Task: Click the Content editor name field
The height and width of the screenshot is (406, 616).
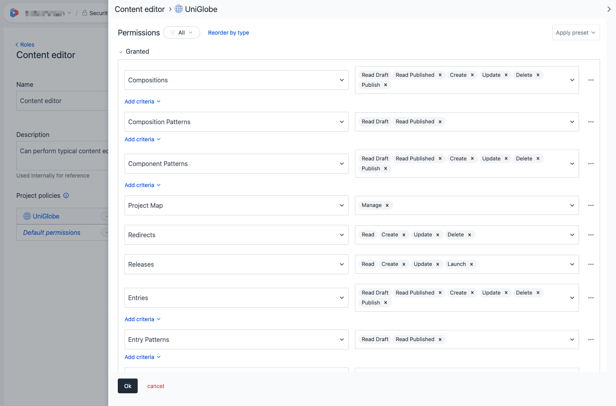Action: [62, 101]
